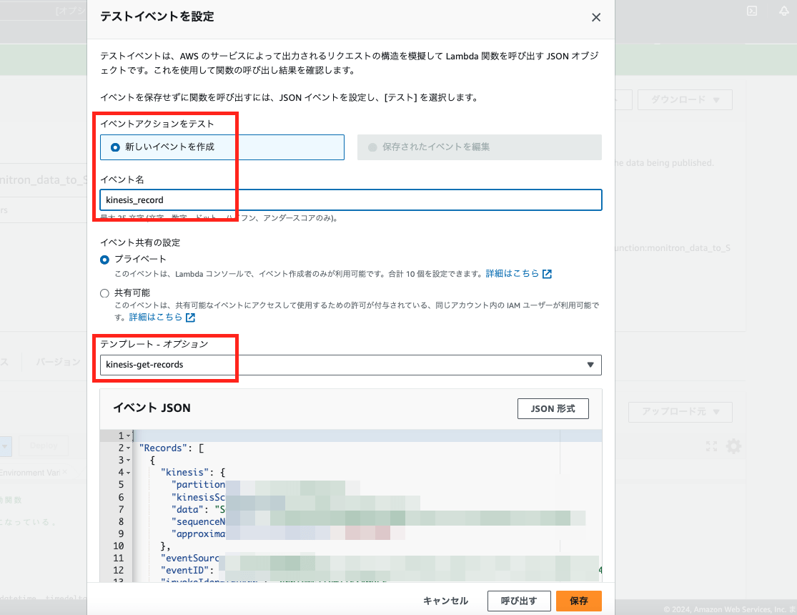
Task: Collapse the "Records" fold arrow on line 2
Action: point(128,448)
